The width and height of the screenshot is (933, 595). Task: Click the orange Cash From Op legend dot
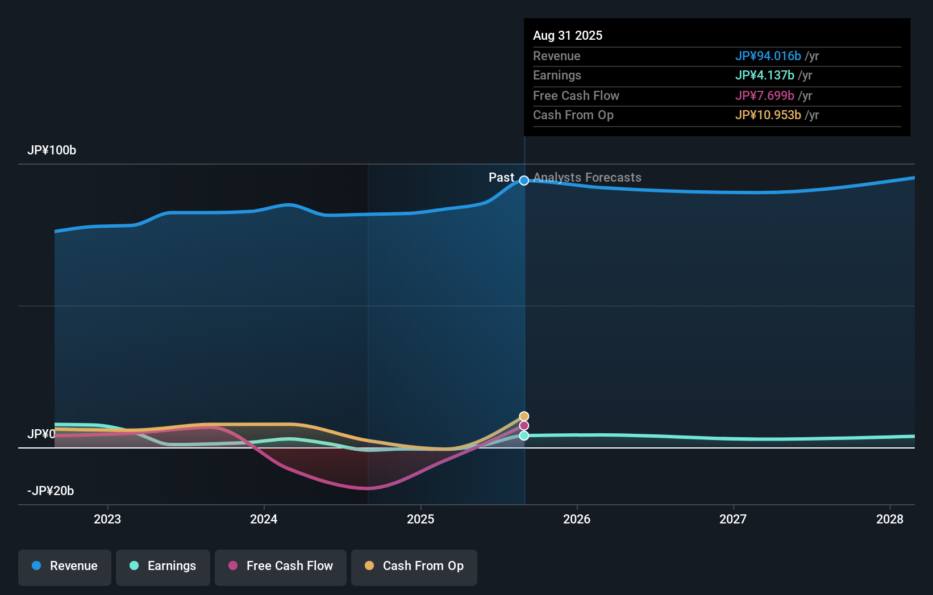coord(369,565)
